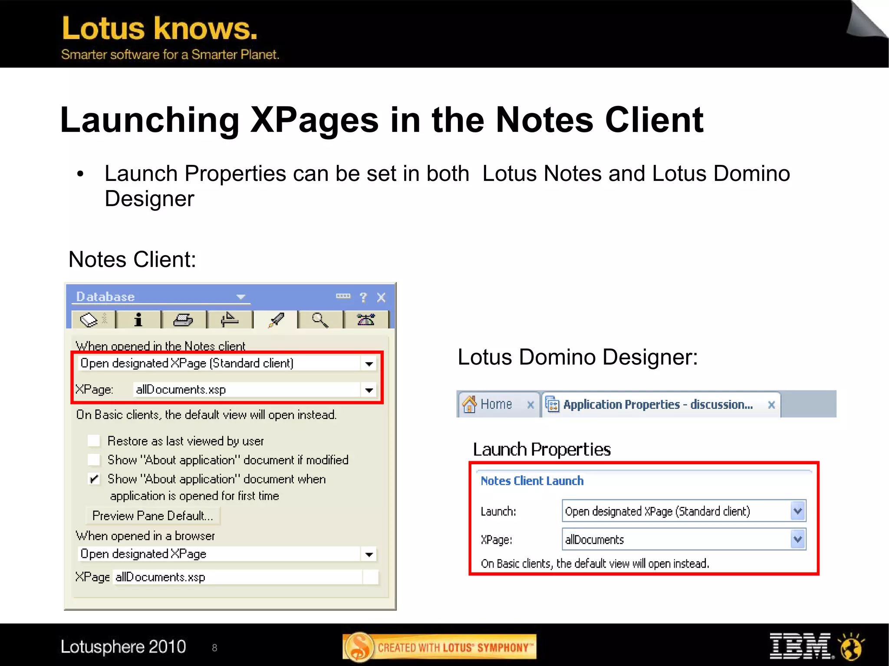Viewport: 889px width, 666px height.
Task: Open the Design tab icon
Action: 229,320
